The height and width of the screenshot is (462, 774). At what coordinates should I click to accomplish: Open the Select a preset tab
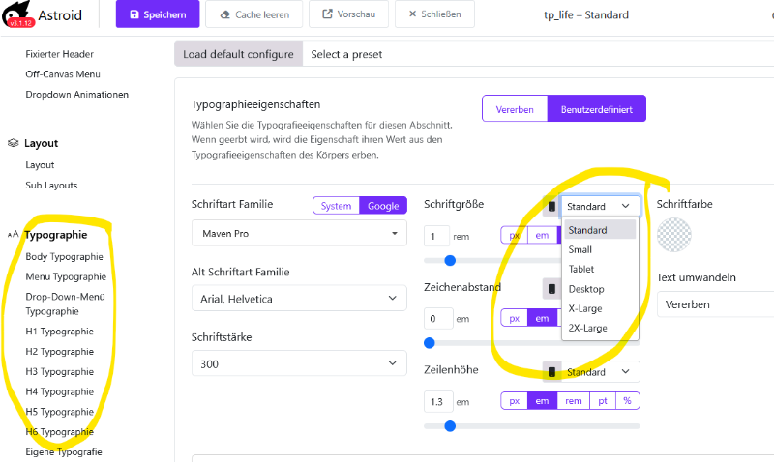click(346, 54)
